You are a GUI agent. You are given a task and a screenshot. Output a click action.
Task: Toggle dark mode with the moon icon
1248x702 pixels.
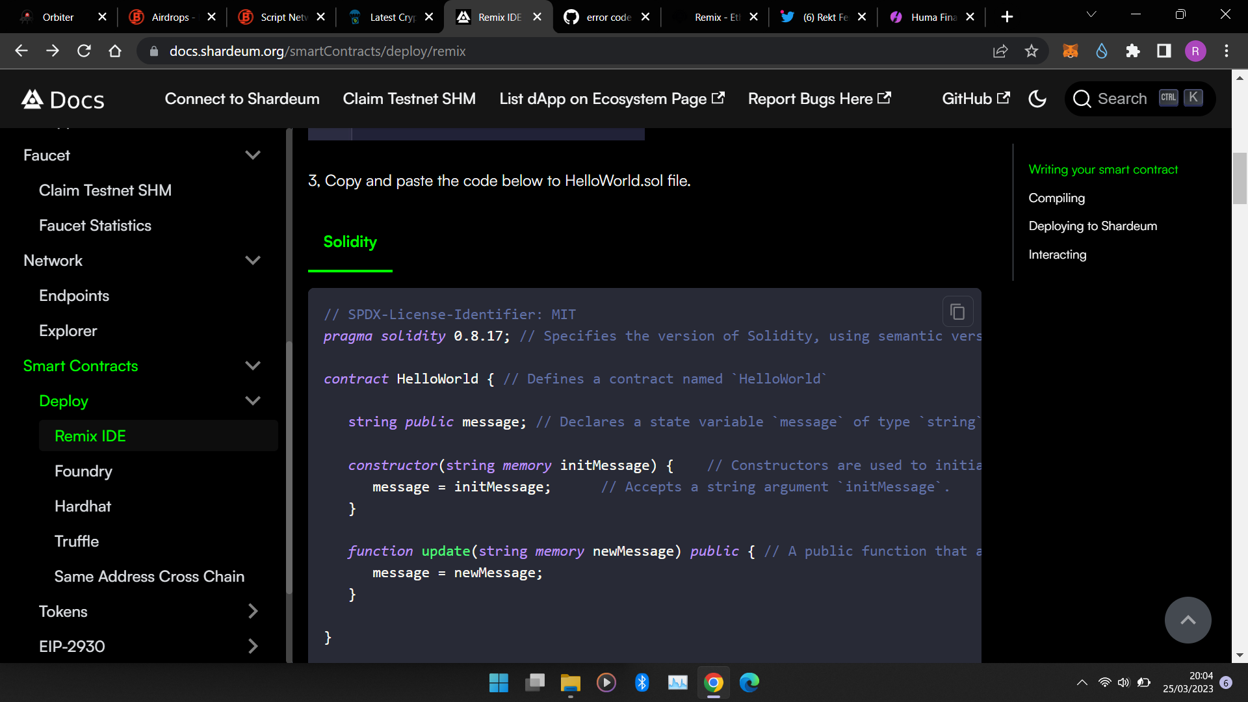tap(1037, 99)
